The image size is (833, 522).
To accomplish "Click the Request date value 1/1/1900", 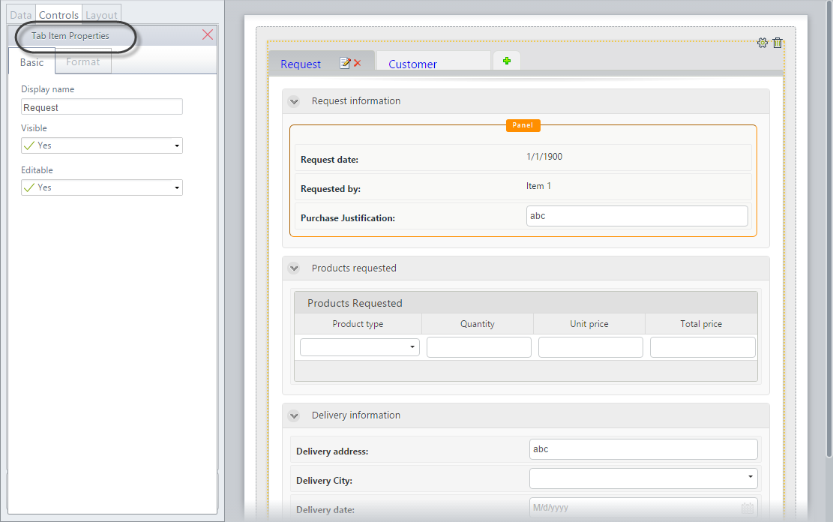I will (x=544, y=157).
